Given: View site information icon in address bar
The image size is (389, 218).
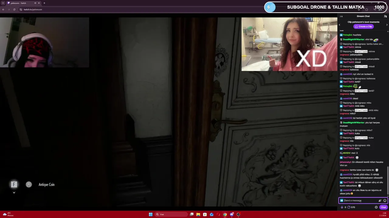Looking at the screenshot, I should coord(21,9).
